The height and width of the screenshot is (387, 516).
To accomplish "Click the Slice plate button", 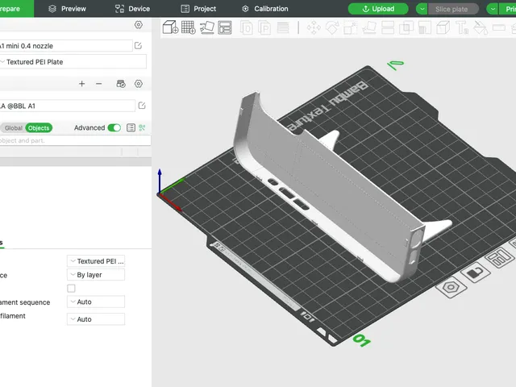I will [453, 9].
